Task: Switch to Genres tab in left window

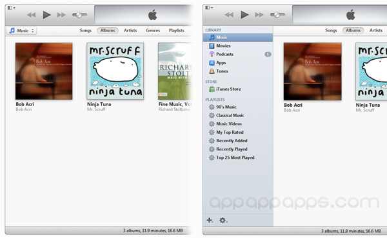Action: click(x=153, y=30)
